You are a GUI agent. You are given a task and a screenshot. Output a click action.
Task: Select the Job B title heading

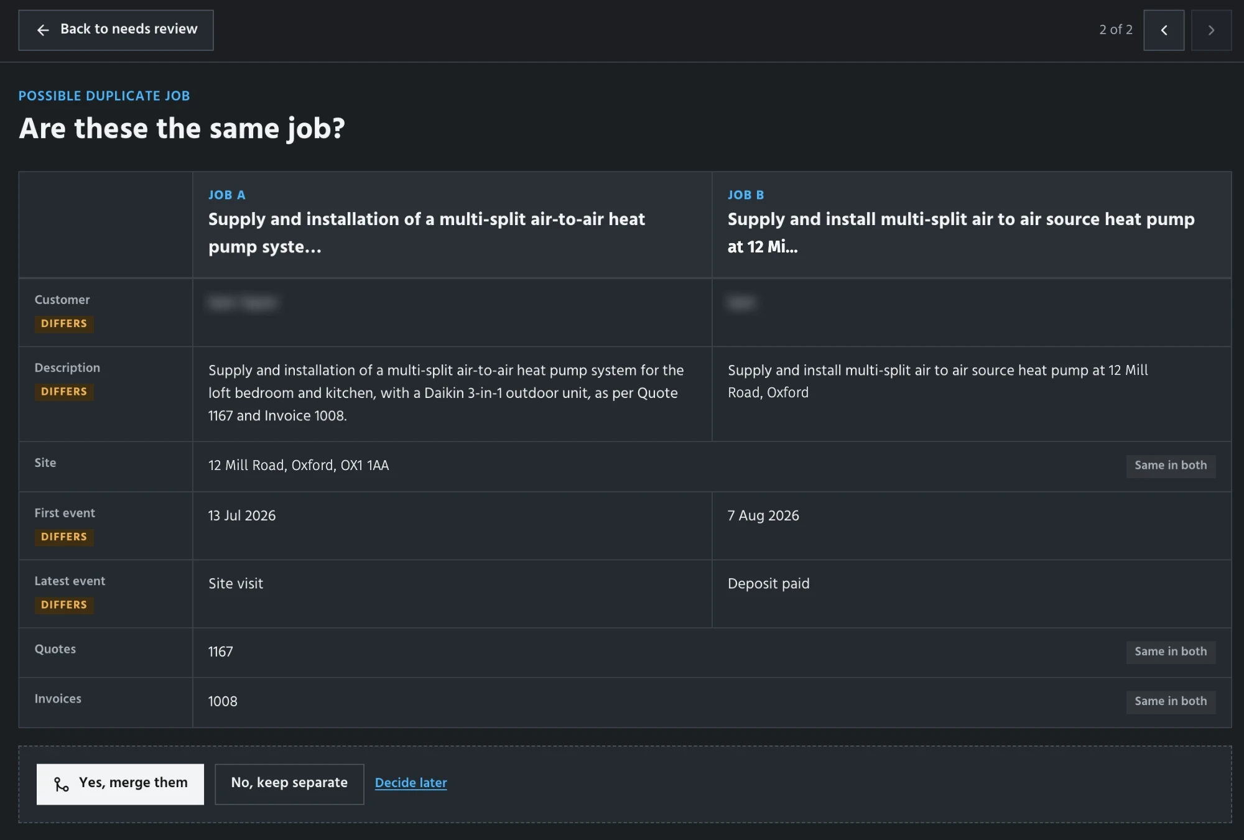[x=961, y=233]
